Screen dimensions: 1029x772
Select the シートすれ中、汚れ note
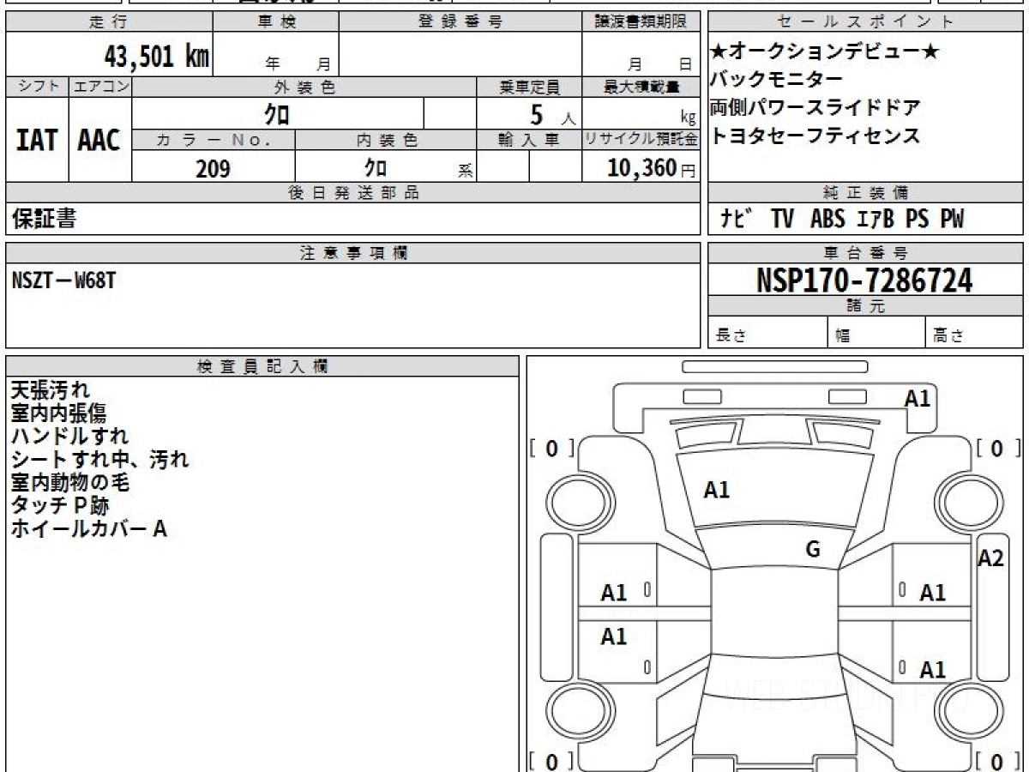point(99,461)
